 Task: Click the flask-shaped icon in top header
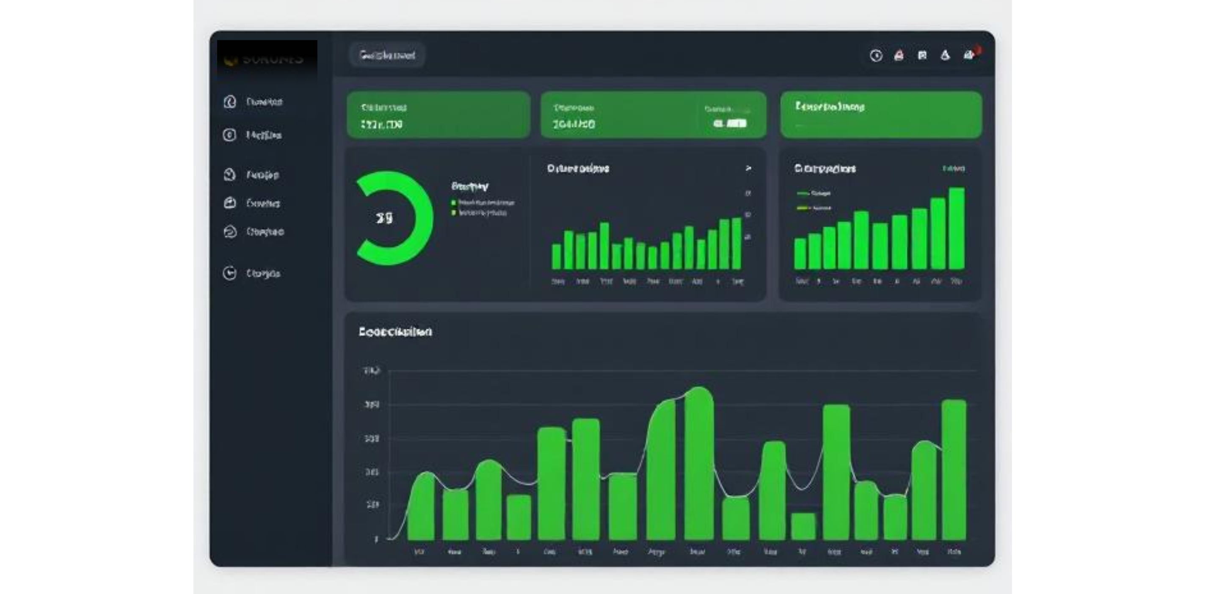pyautogui.click(x=945, y=56)
